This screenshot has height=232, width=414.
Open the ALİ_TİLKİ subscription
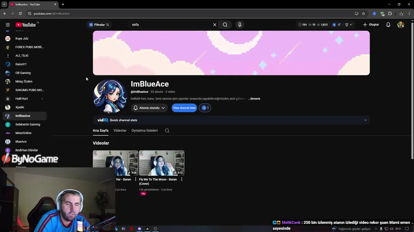(25, 56)
